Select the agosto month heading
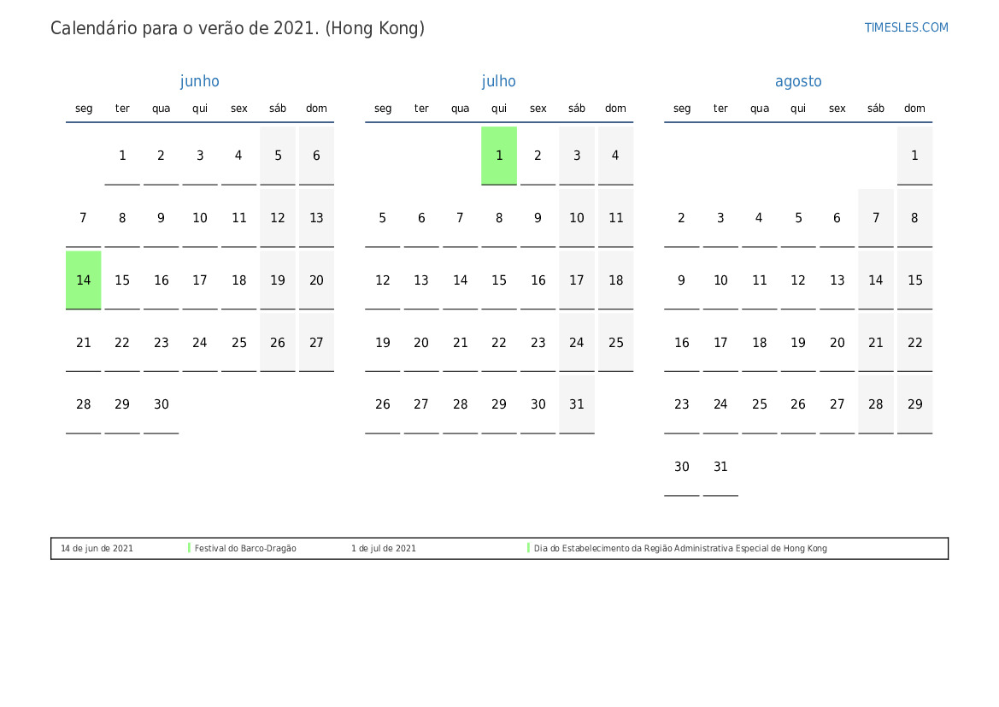 point(798,81)
